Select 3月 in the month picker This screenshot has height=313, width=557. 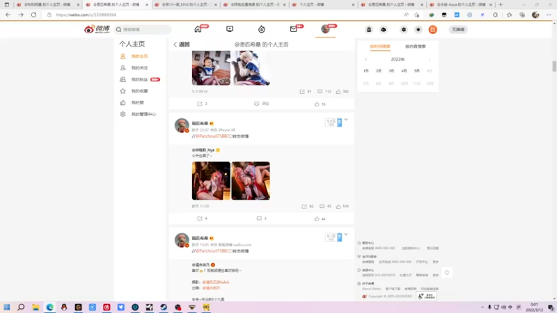pyautogui.click(x=391, y=71)
